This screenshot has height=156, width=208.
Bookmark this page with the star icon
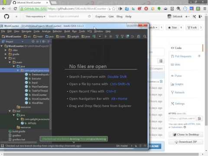tap(114, 9)
